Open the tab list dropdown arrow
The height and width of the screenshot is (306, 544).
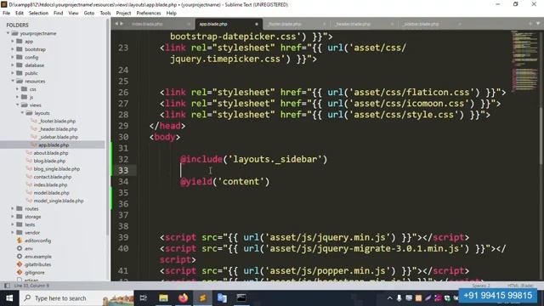(x=538, y=24)
